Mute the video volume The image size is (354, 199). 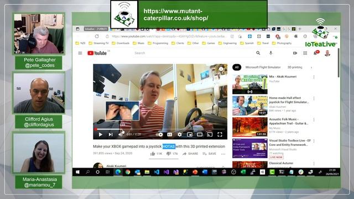(121, 134)
